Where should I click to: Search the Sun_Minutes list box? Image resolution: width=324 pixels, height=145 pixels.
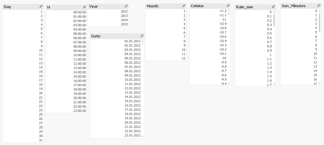pyautogui.click(x=319, y=6)
